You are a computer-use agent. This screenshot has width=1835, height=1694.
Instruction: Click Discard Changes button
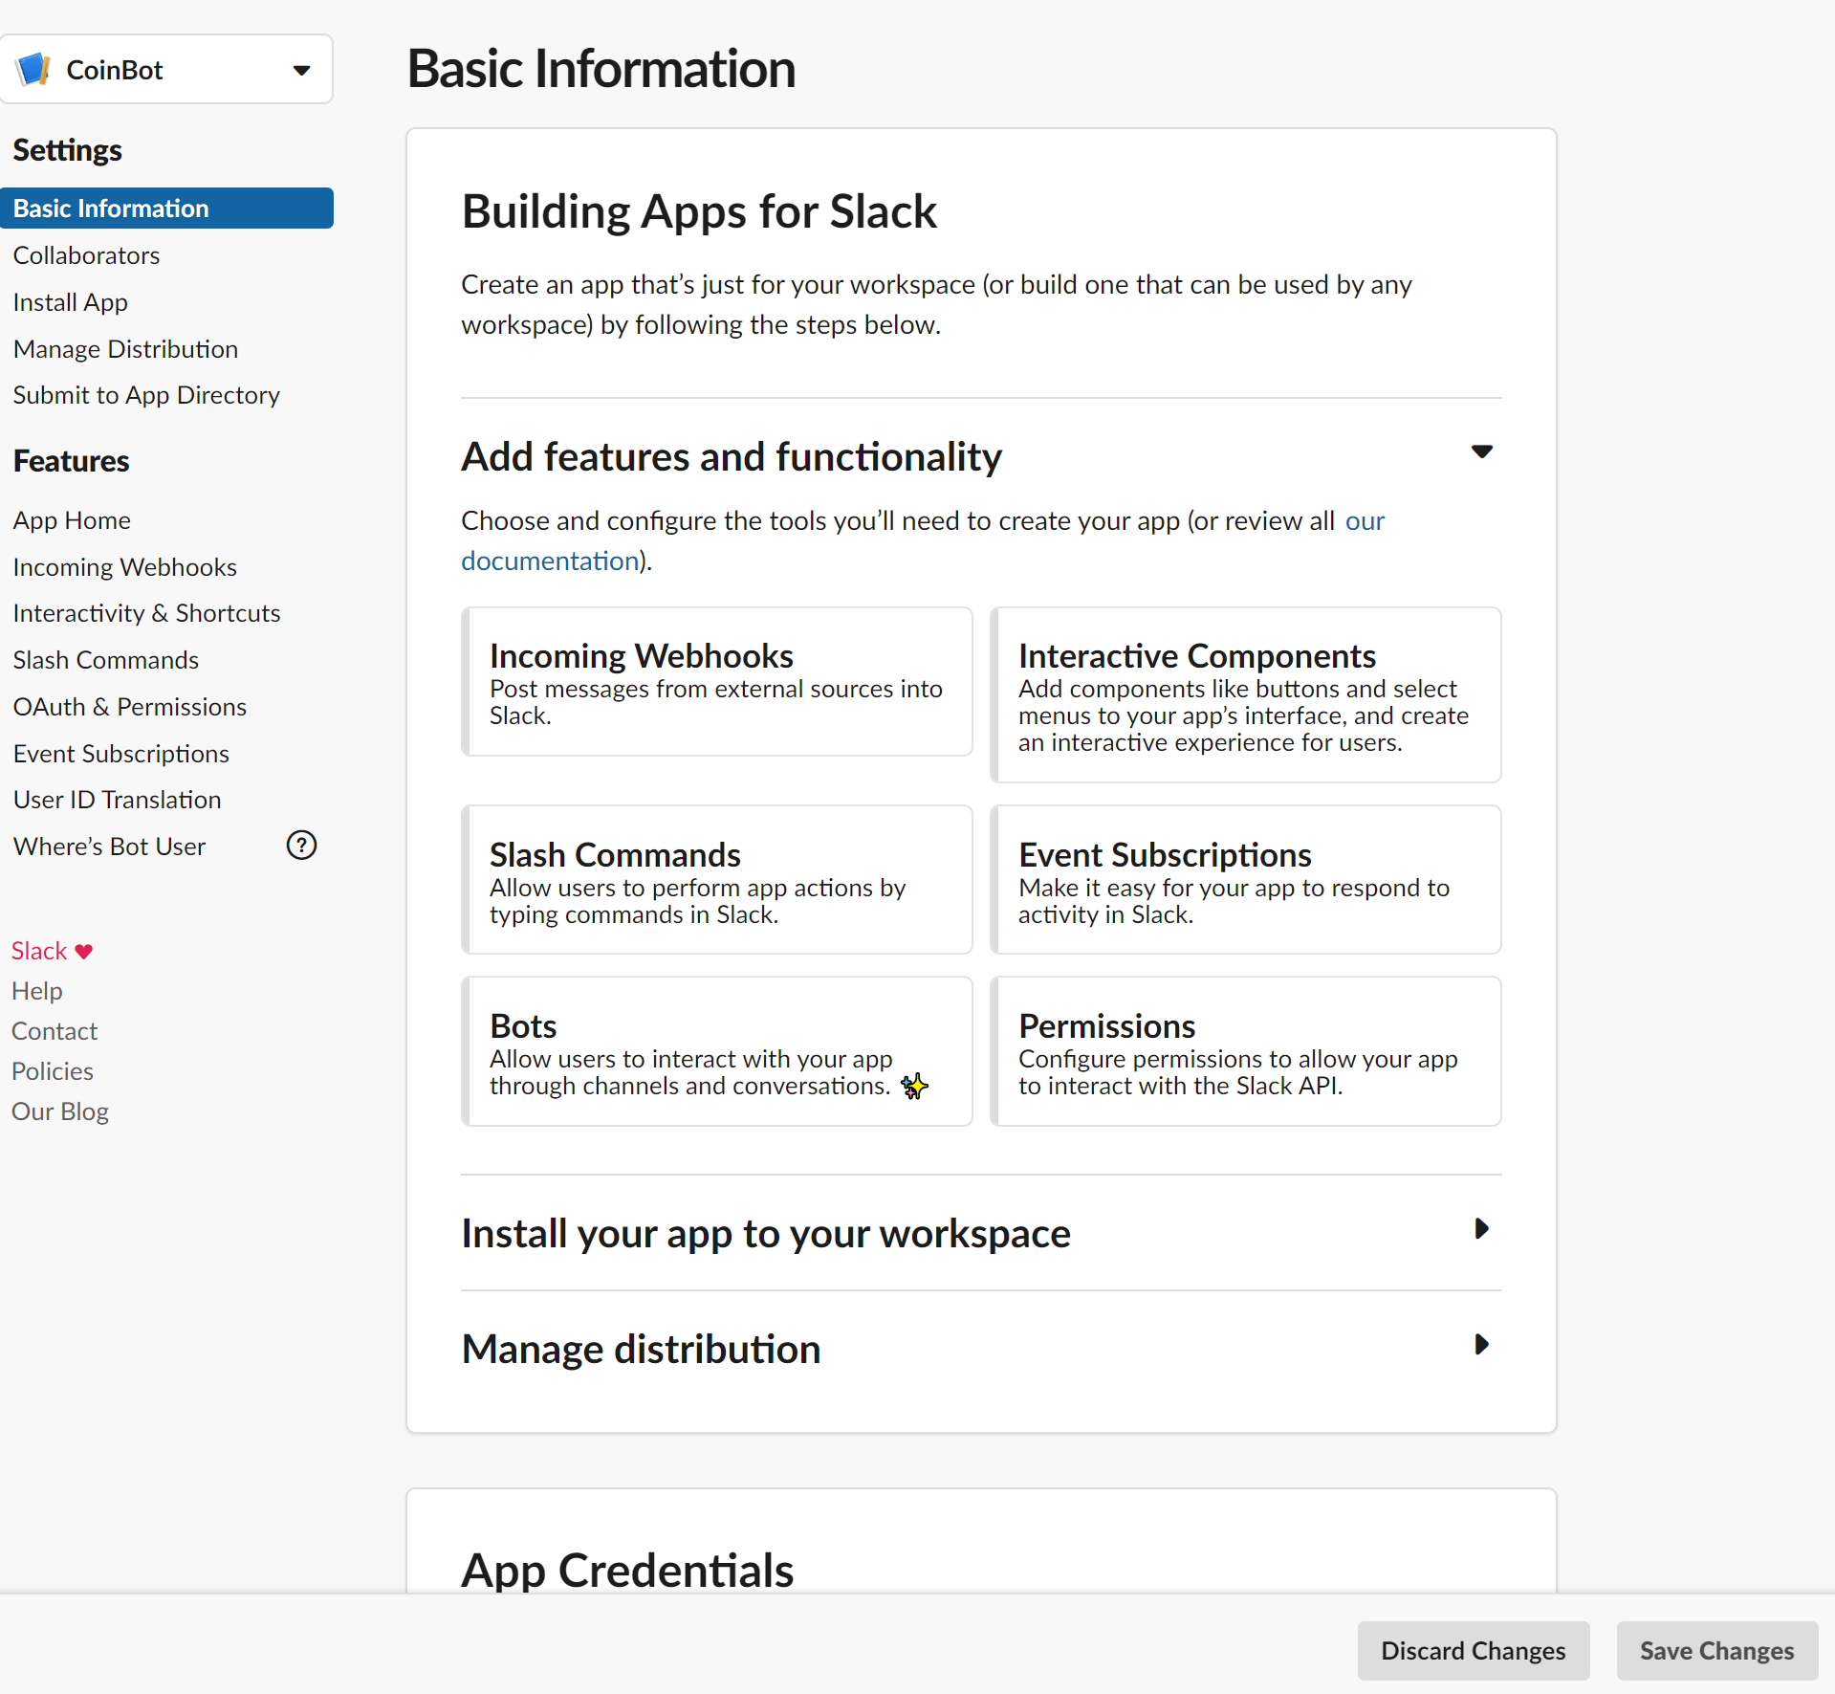click(x=1473, y=1651)
